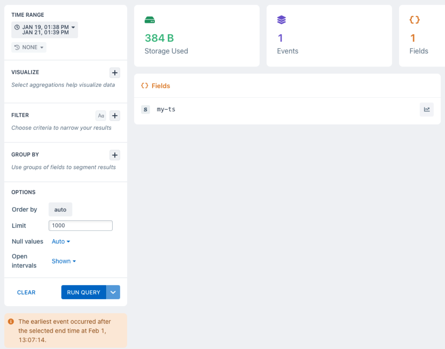Clear the query with the CLEAR link
The image size is (445, 349).
click(x=26, y=293)
